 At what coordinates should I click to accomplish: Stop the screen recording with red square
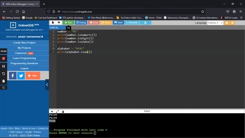3,59
